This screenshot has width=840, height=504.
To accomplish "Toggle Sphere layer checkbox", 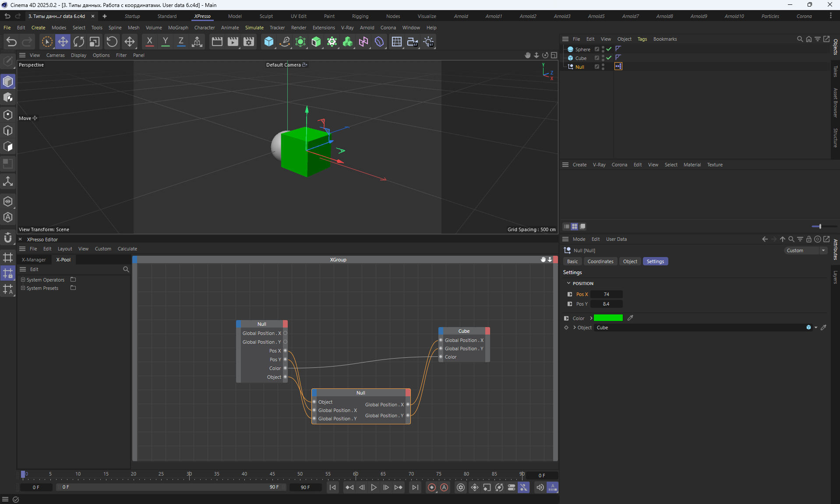I will 596,49.
